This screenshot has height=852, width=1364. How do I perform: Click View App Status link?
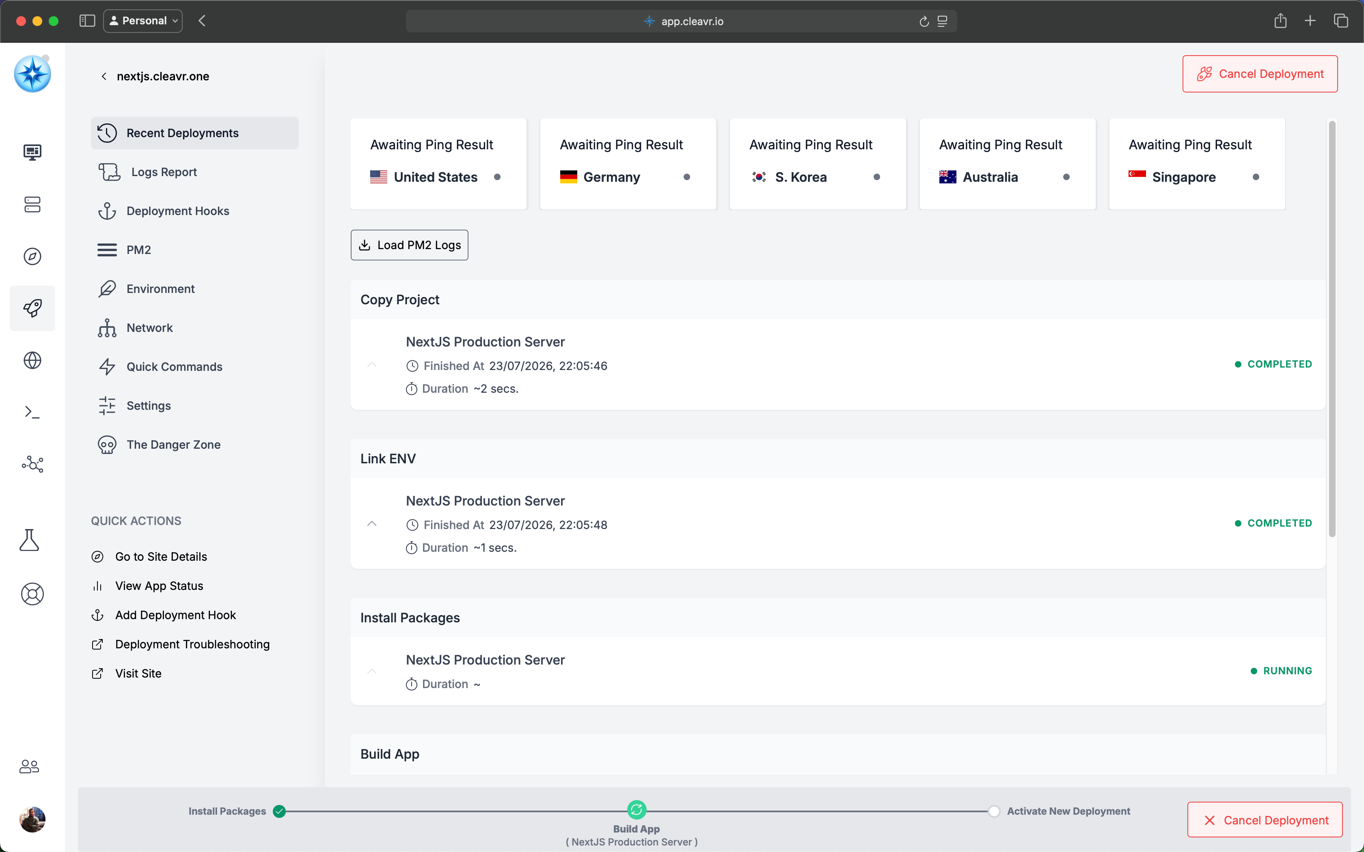pos(148,586)
